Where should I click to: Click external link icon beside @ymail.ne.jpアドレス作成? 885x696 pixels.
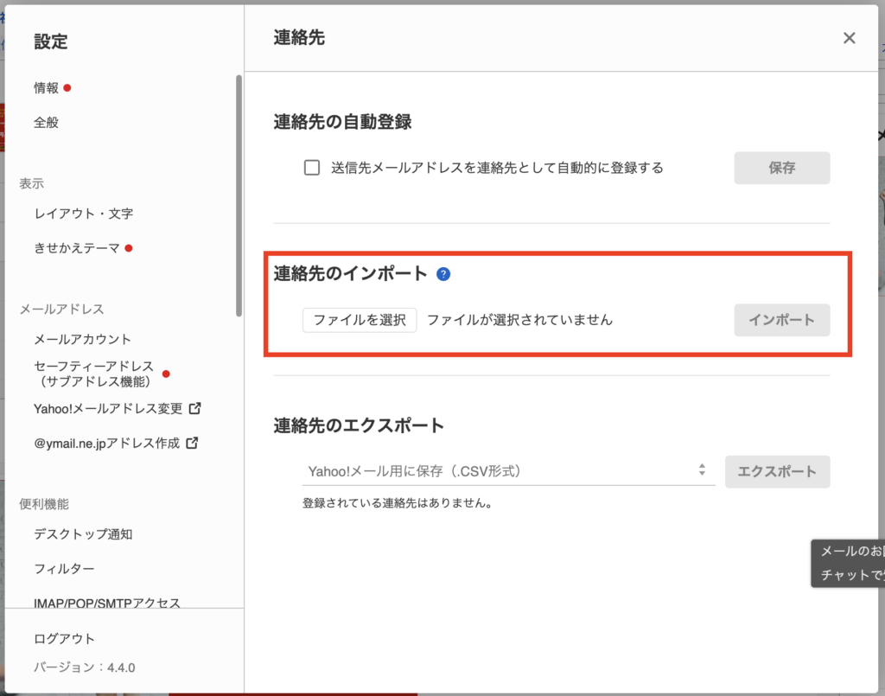[192, 444]
